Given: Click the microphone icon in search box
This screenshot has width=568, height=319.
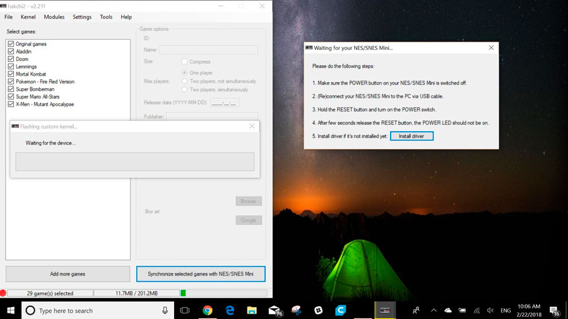Looking at the screenshot, I should pyautogui.click(x=165, y=310).
